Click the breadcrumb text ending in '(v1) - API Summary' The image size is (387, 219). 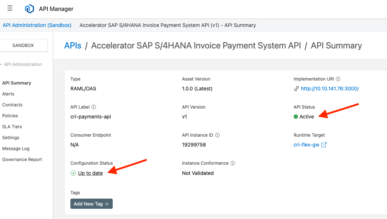(x=167, y=25)
